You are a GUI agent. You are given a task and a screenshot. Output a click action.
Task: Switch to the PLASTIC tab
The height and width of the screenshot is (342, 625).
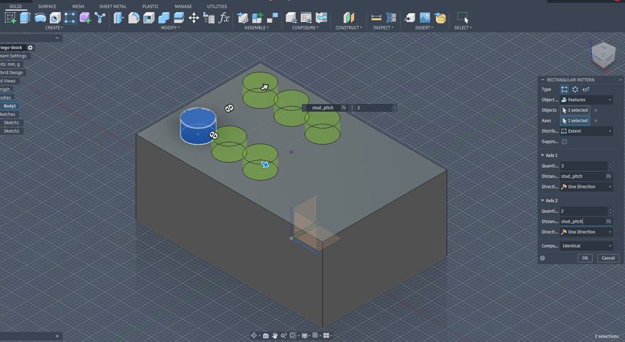tap(151, 6)
